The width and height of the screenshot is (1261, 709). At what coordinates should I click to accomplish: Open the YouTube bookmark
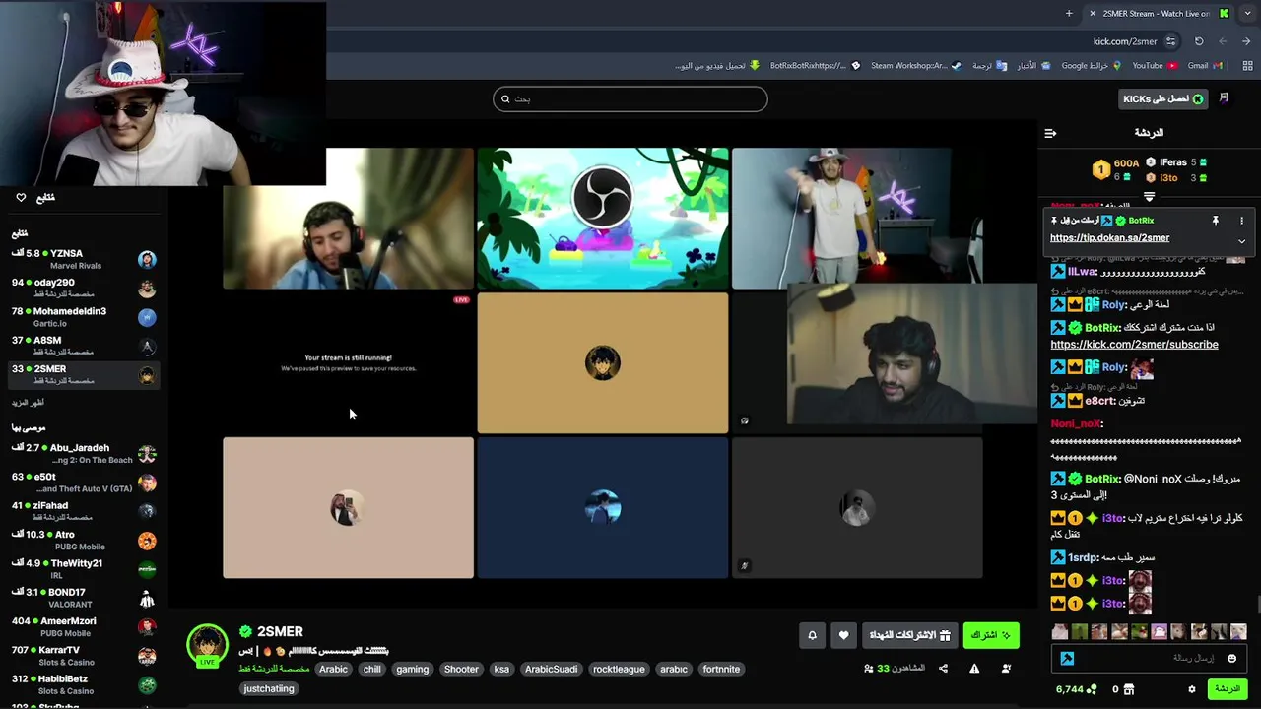(1155, 66)
